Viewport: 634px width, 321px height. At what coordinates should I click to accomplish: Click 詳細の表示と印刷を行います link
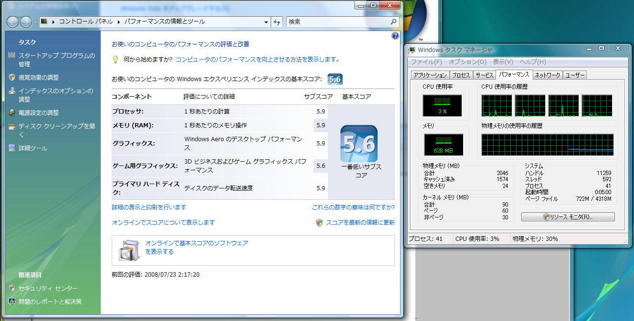(x=149, y=207)
